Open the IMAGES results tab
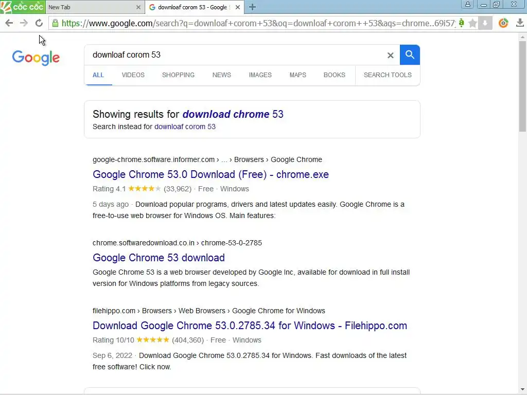The image size is (527, 395). click(260, 75)
